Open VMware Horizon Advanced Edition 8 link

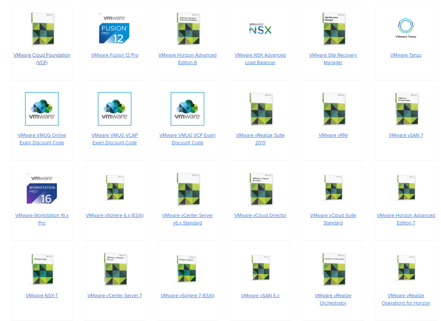pos(187,59)
